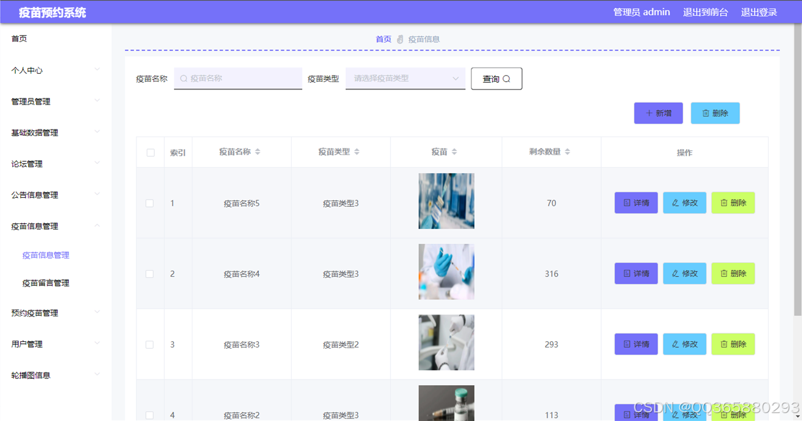The image size is (802, 421).
Task: Collapse the 疫苗信息管理 sidebar menu
Action: 55,226
